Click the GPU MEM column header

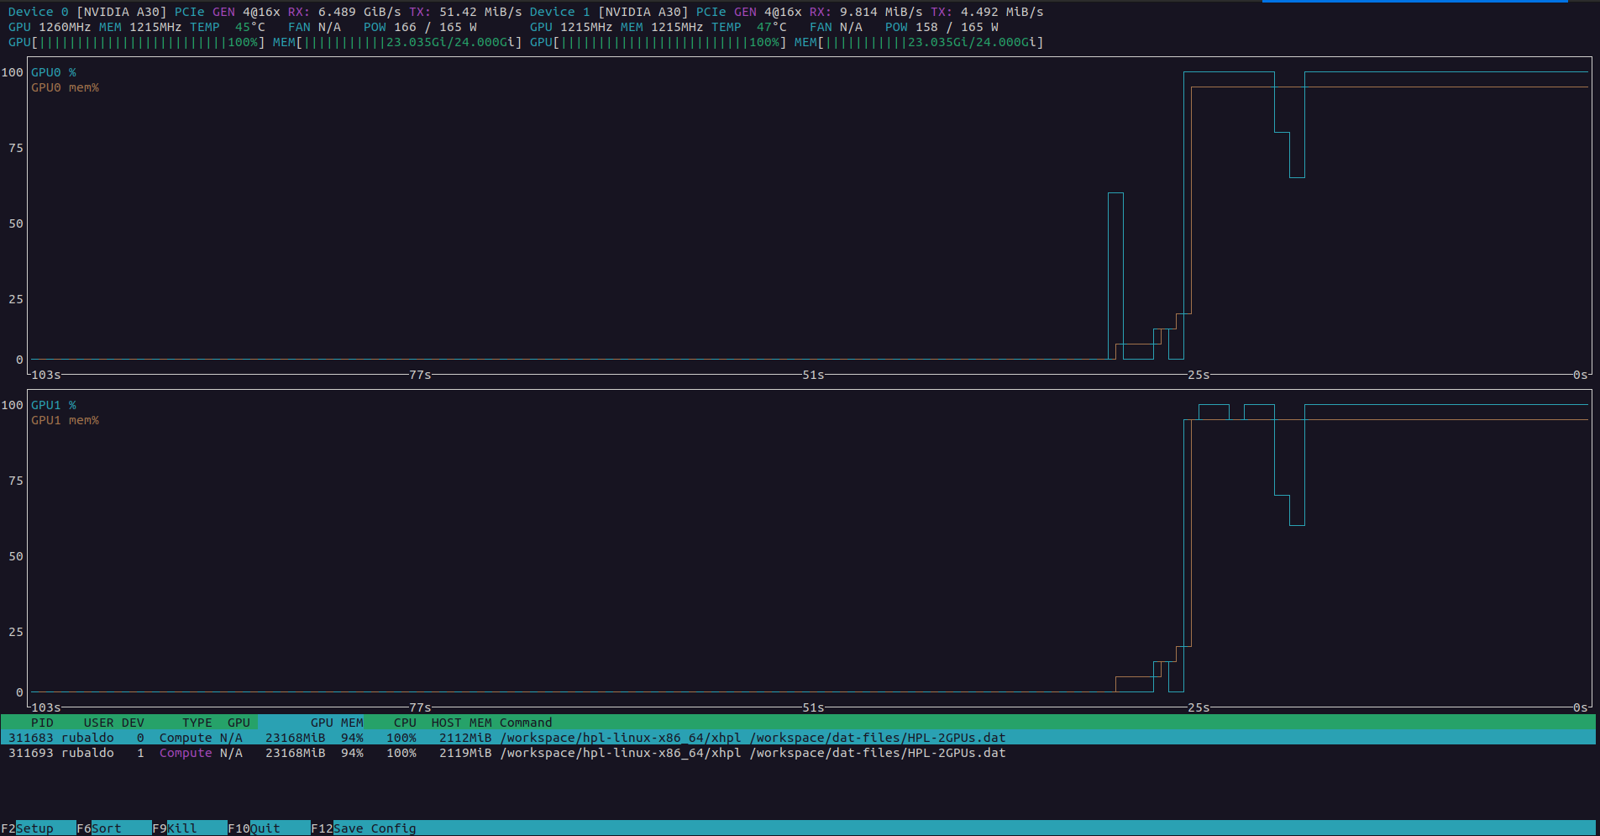pyautogui.click(x=337, y=723)
